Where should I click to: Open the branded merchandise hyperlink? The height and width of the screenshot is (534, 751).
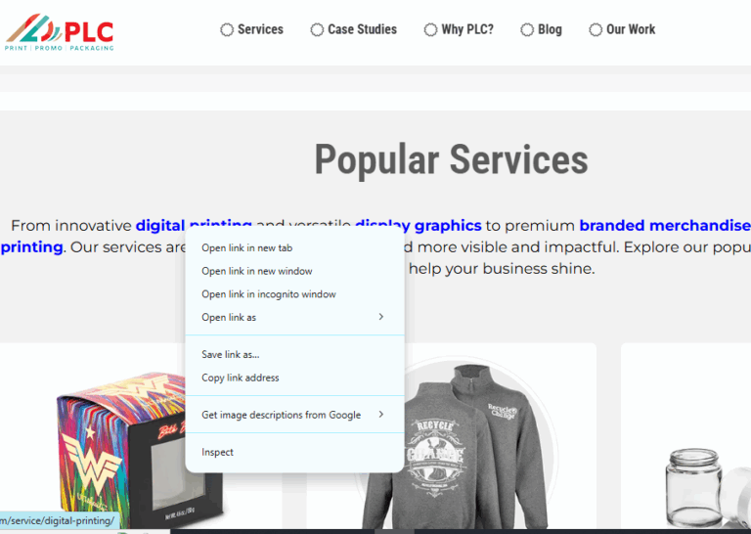(x=665, y=225)
